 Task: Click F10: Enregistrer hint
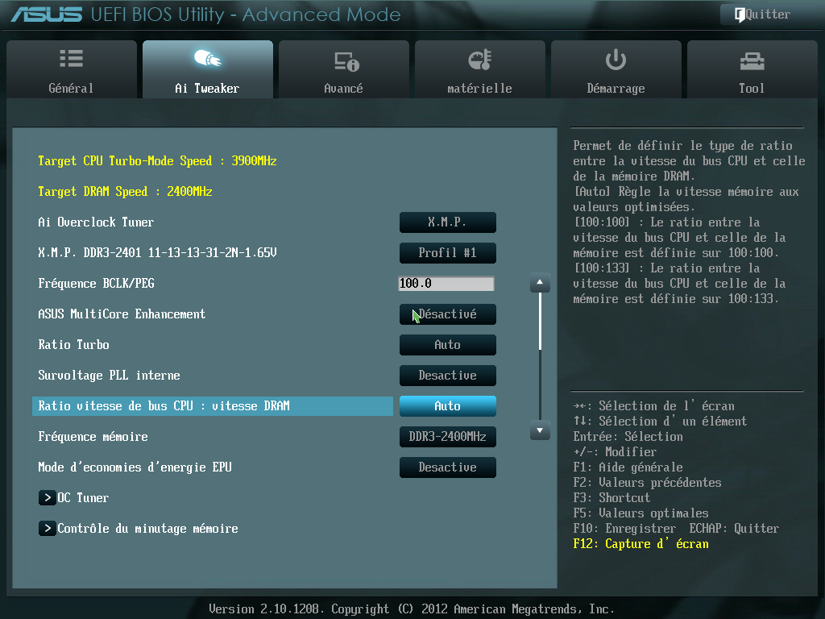(624, 529)
